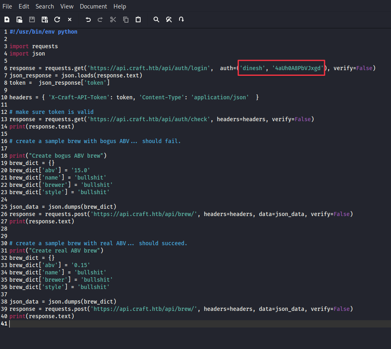Click 'verify=False' on line 39

tap(330, 309)
